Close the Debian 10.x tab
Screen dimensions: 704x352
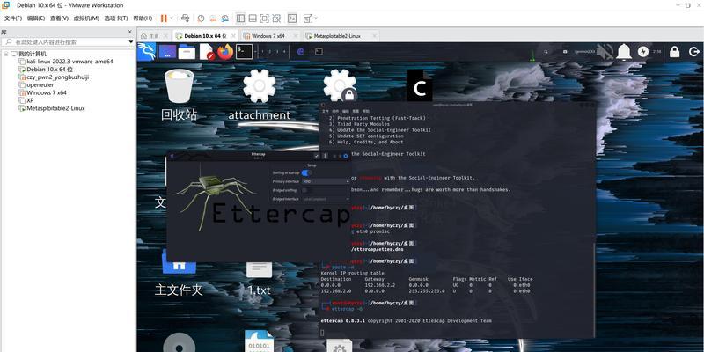pos(232,35)
